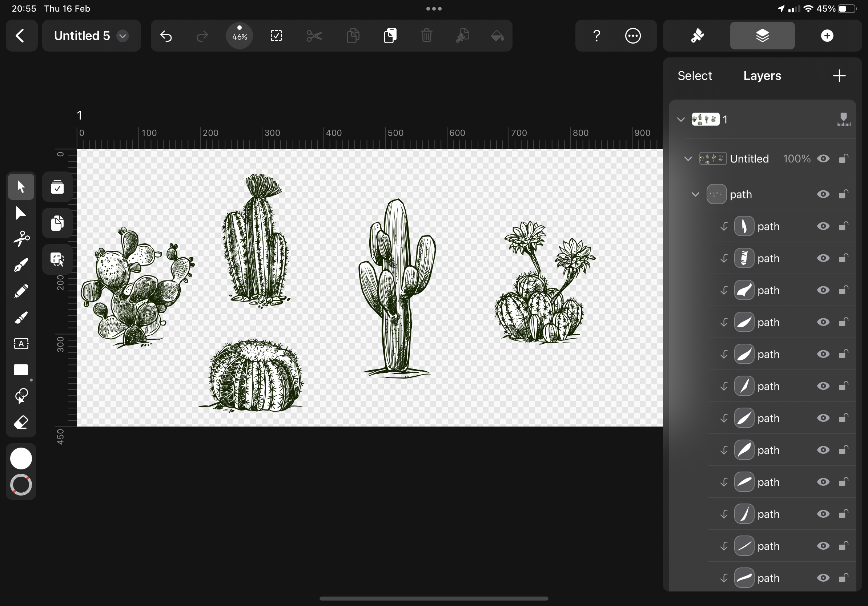Hide the Untitled layer via eye icon
The image size is (868, 606).
823,159
